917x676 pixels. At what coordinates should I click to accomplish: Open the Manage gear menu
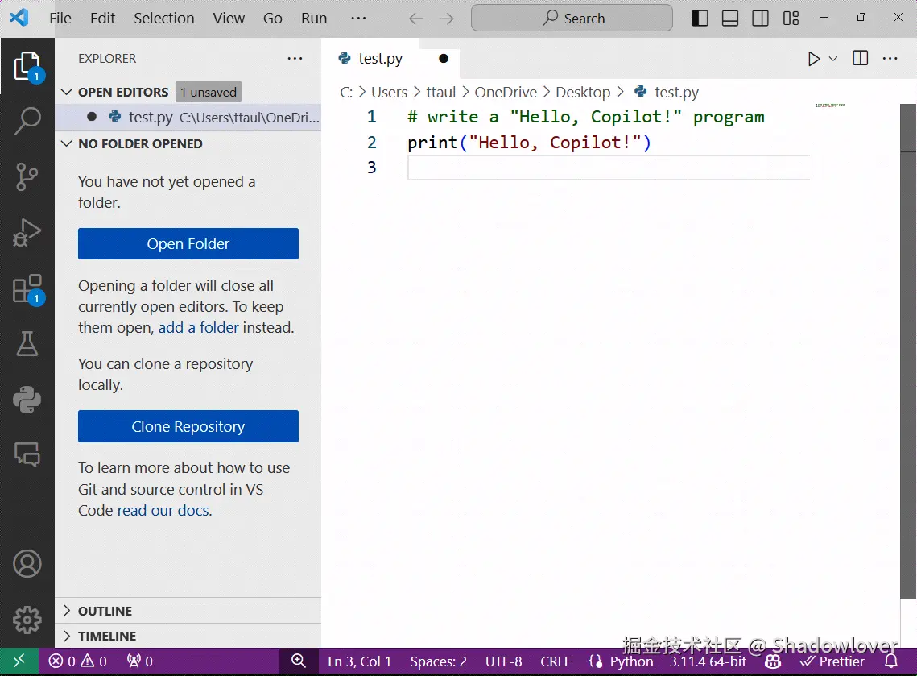point(27,620)
